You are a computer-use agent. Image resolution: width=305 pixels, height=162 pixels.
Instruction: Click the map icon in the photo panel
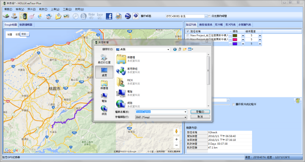point(297,101)
